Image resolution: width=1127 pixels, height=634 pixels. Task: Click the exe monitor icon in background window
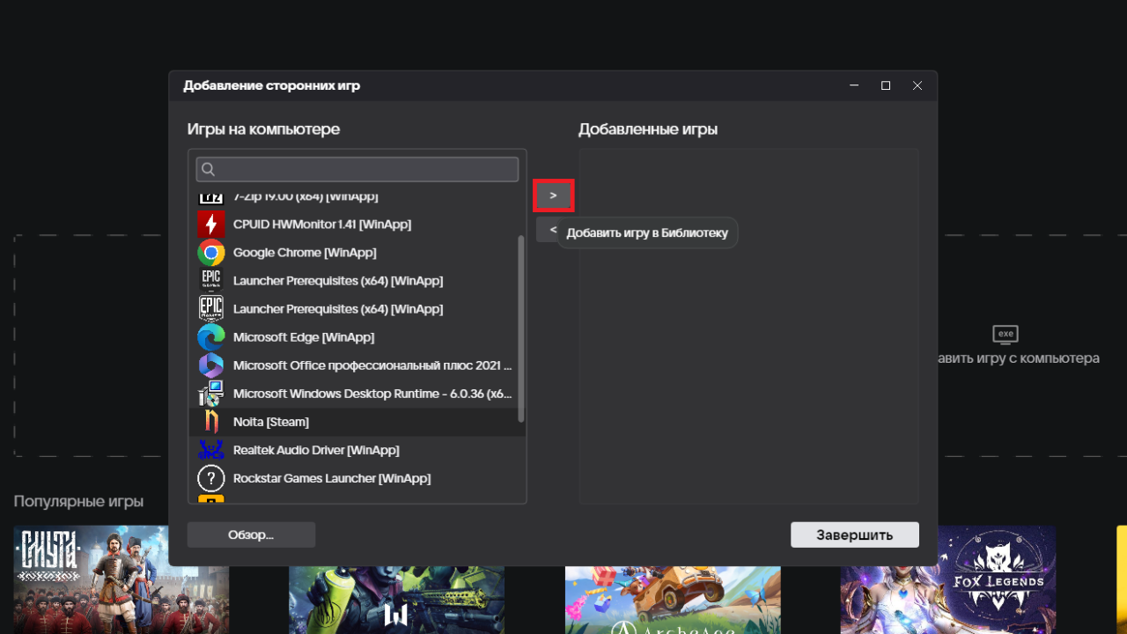1005,334
